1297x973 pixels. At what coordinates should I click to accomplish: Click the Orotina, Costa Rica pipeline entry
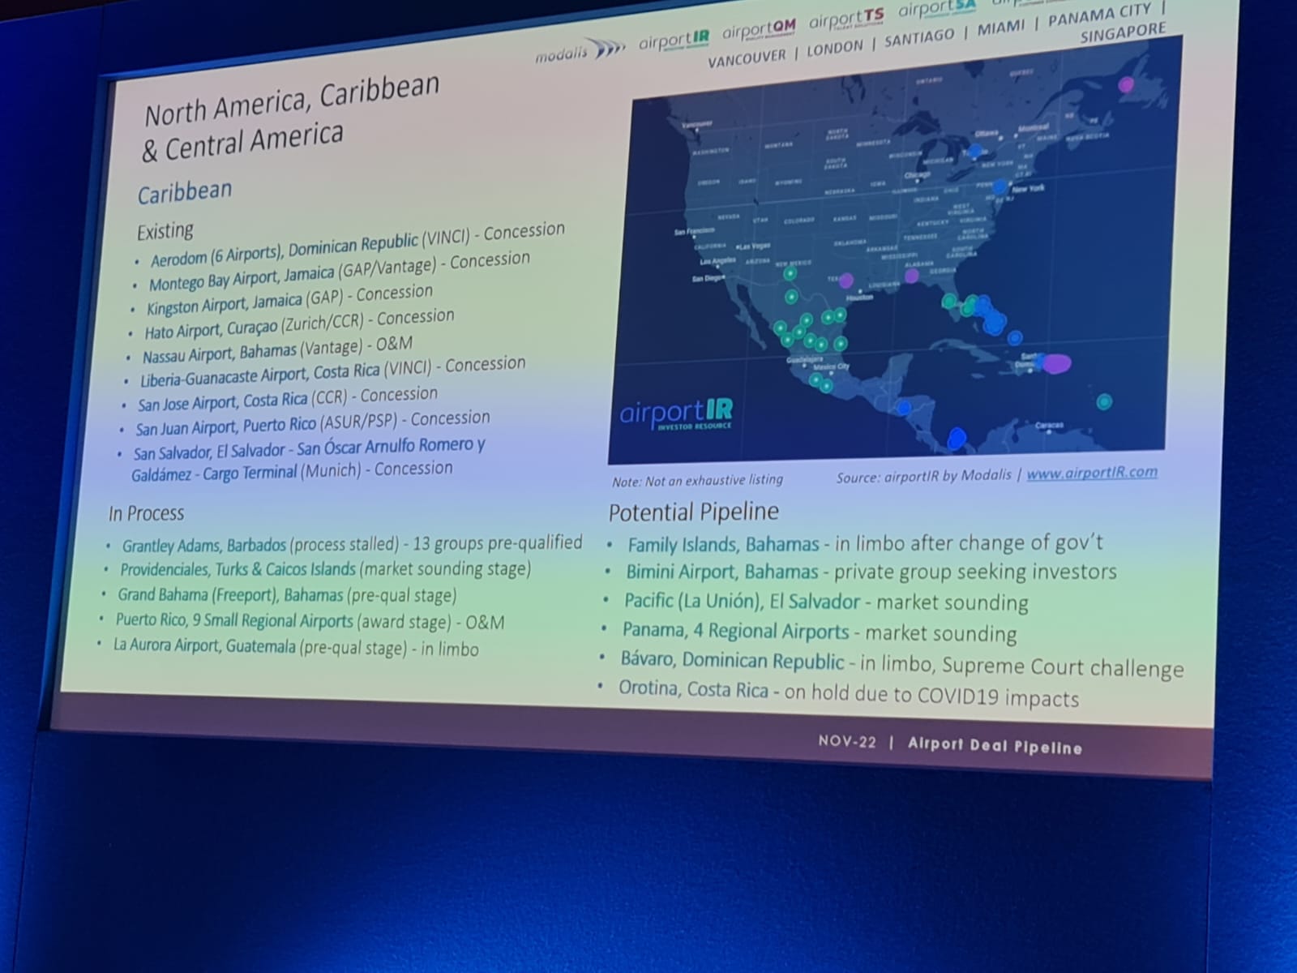point(693,689)
